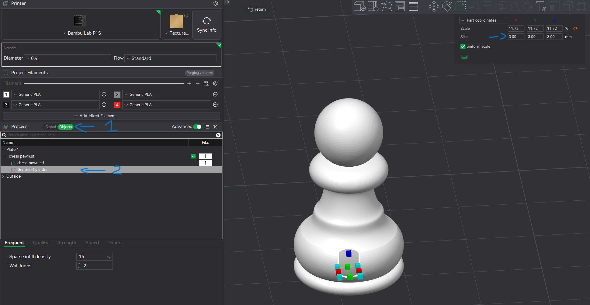Expand the Outside tree node
This screenshot has height=305, width=590.
(3, 176)
